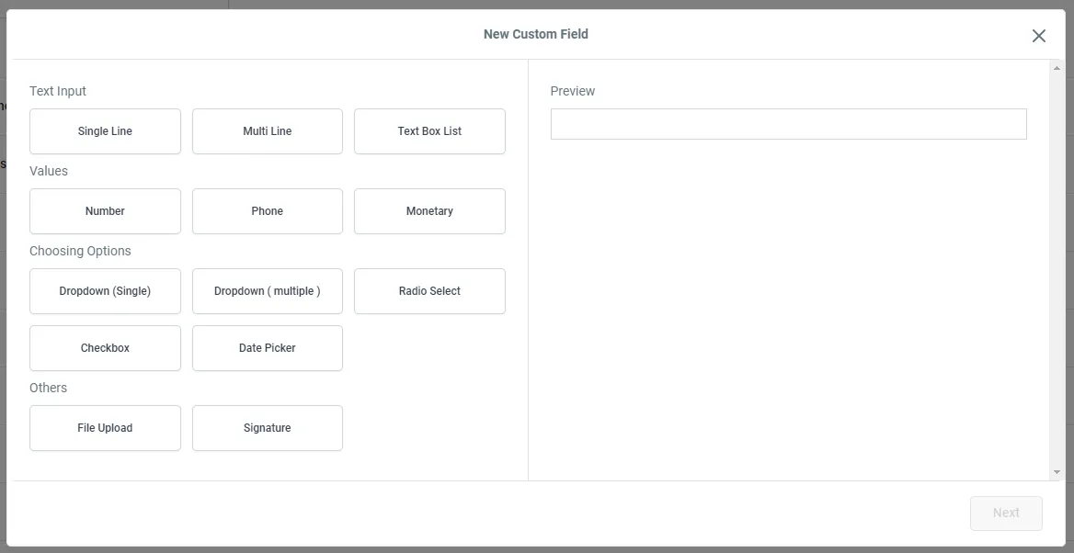Close the New Custom Field dialog
This screenshot has width=1074, height=553.
tap(1038, 36)
